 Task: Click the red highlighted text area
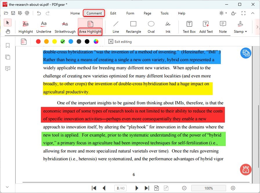[x=133, y=115]
